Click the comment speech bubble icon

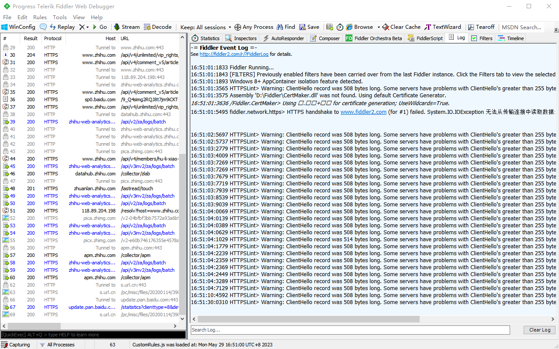(43, 27)
